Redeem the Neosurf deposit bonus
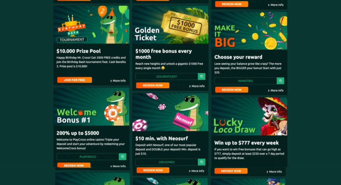This screenshot has width=341, height=185. [153, 170]
